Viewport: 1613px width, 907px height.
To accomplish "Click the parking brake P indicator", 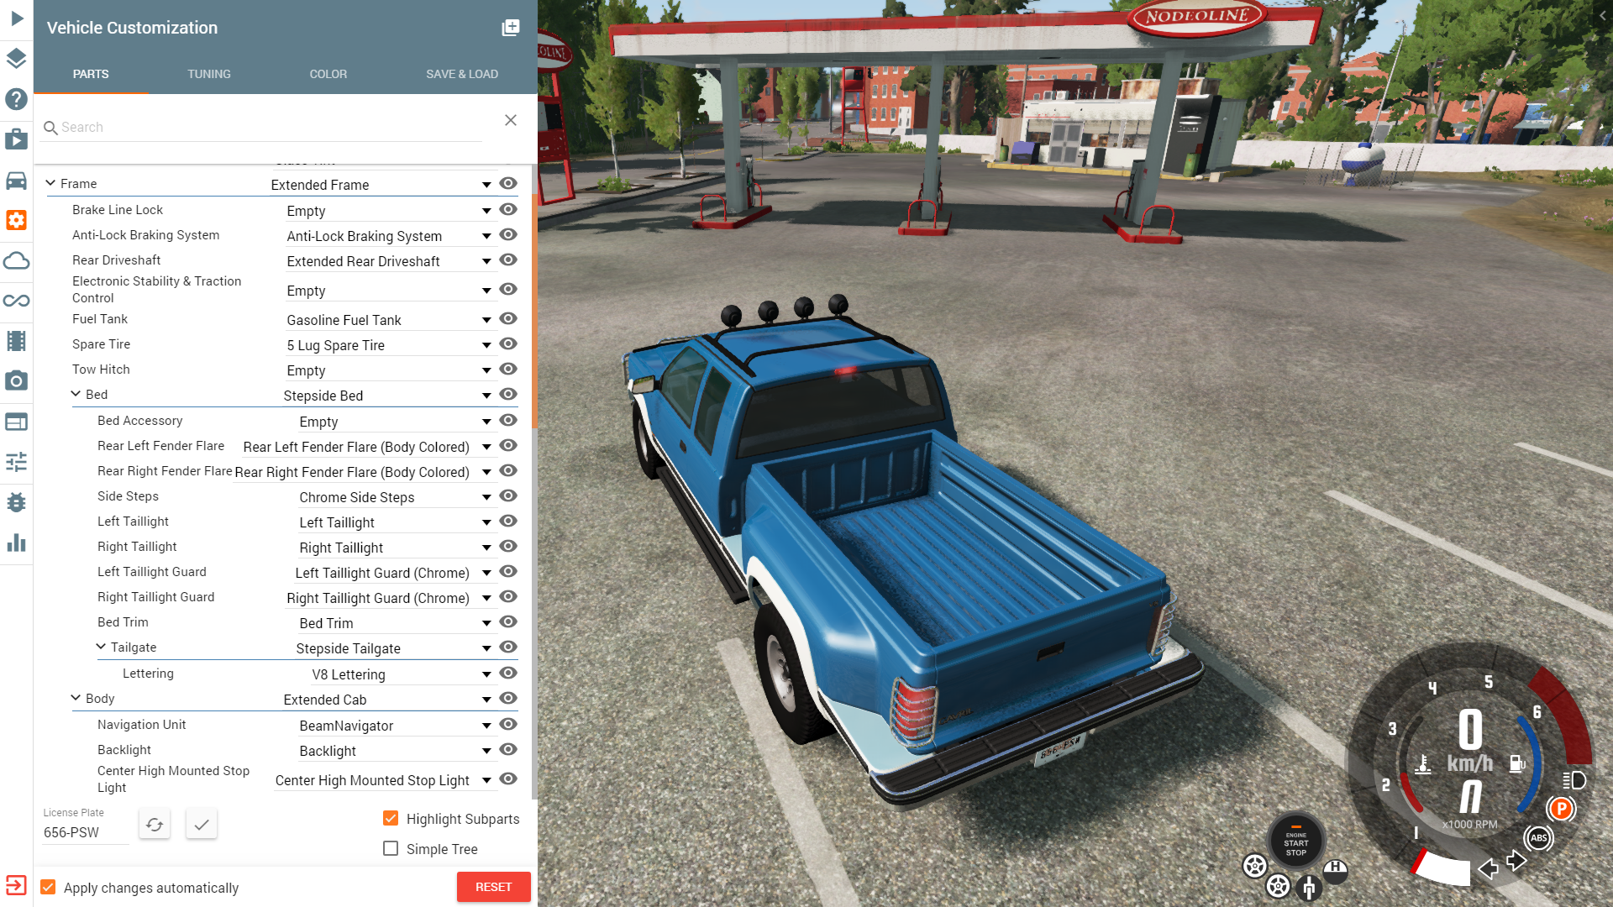I will (x=1561, y=809).
